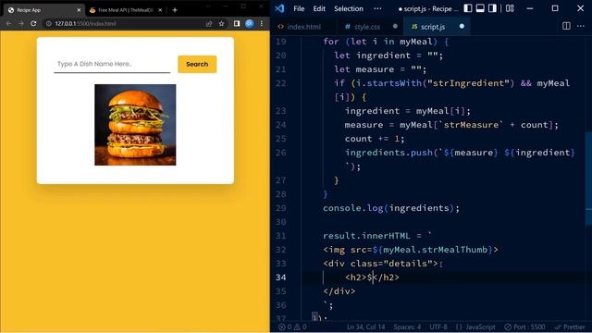Click the Prettier status bar item
This screenshot has width=592, height=333.
click(x=570, y=327)
